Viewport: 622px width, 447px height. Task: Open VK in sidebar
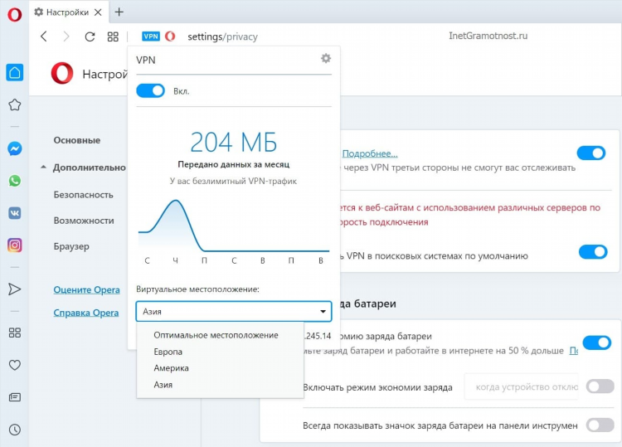(x=15, y=213)
